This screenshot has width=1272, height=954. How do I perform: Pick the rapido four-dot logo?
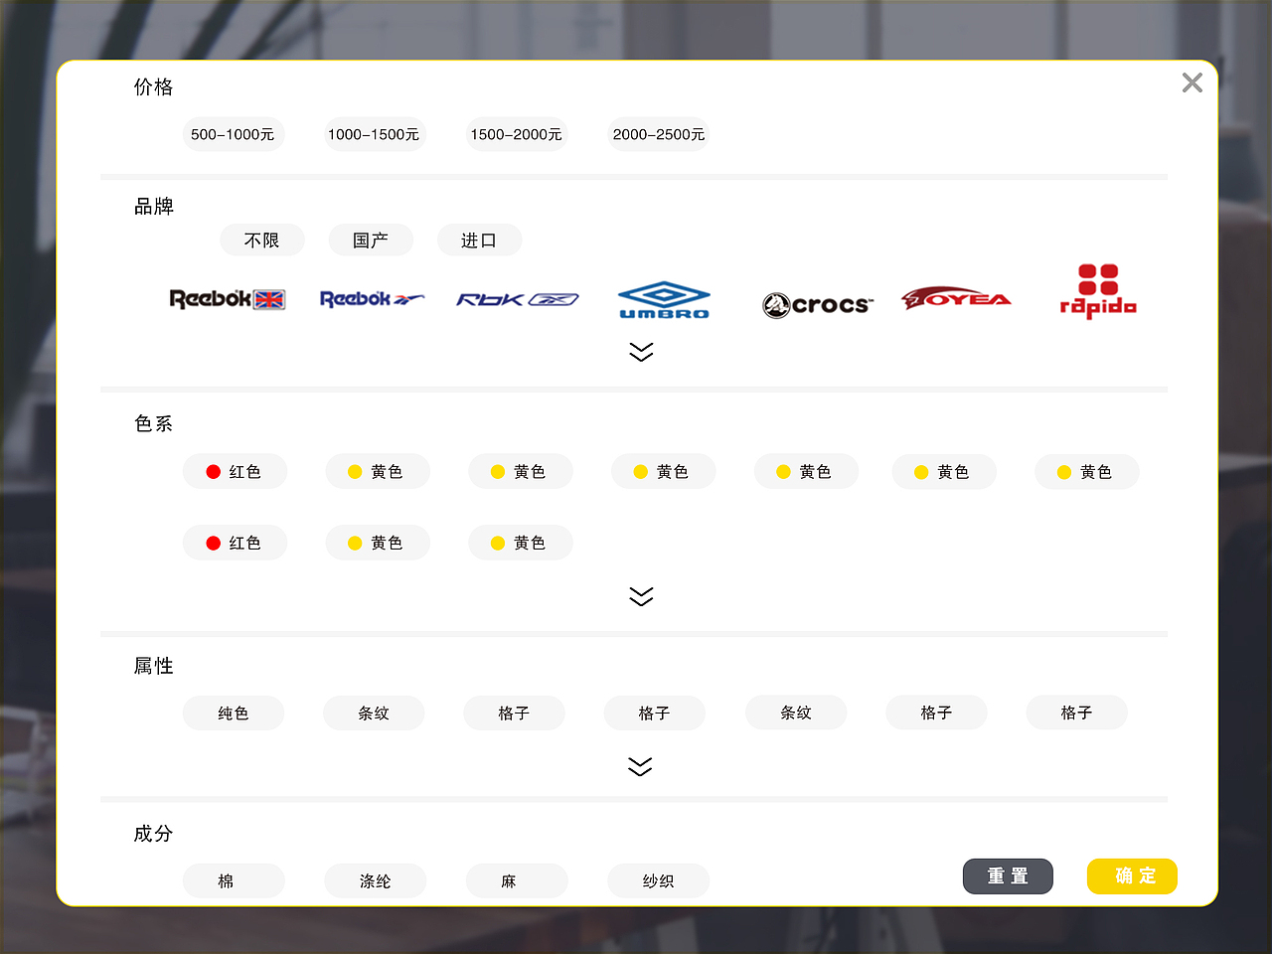pos(1097,290)
